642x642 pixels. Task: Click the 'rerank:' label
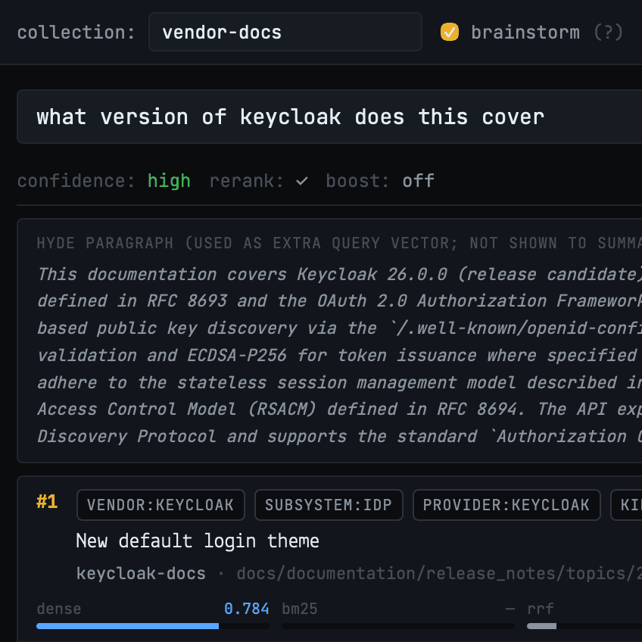point(247,180)
